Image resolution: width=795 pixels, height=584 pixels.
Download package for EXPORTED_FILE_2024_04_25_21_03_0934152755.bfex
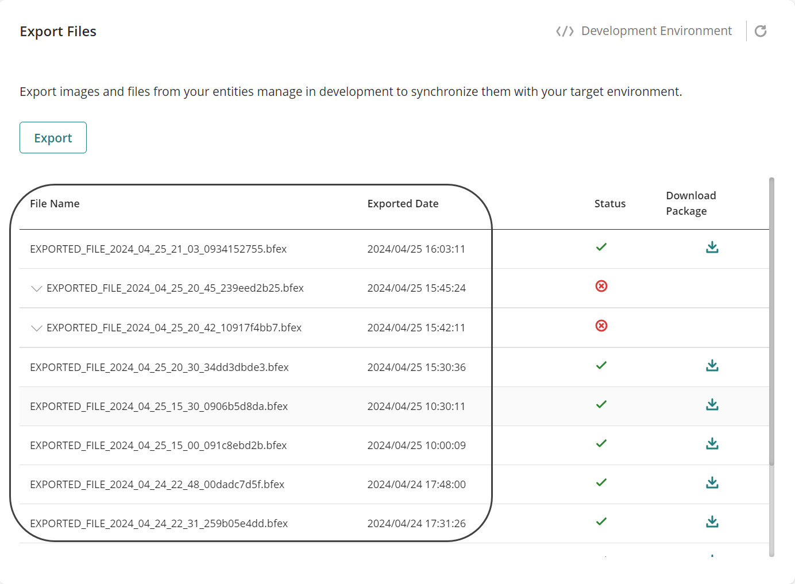(712, 247)
